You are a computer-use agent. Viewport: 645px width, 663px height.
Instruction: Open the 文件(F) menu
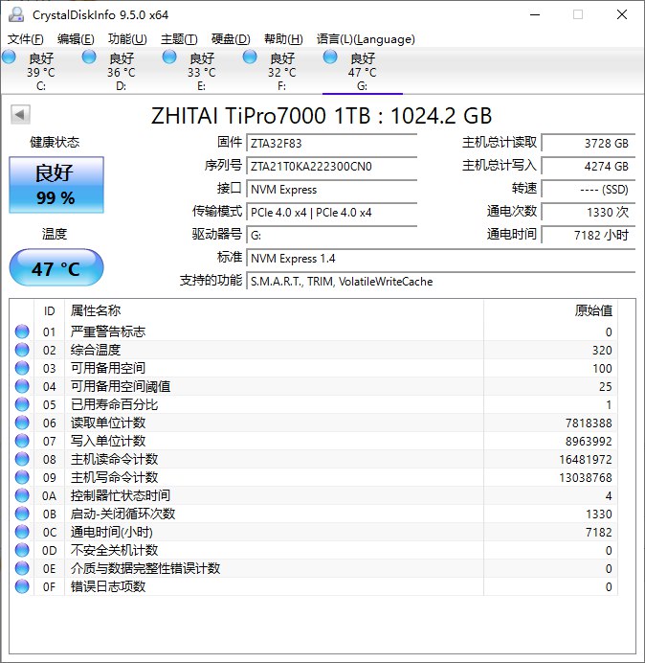25,39
